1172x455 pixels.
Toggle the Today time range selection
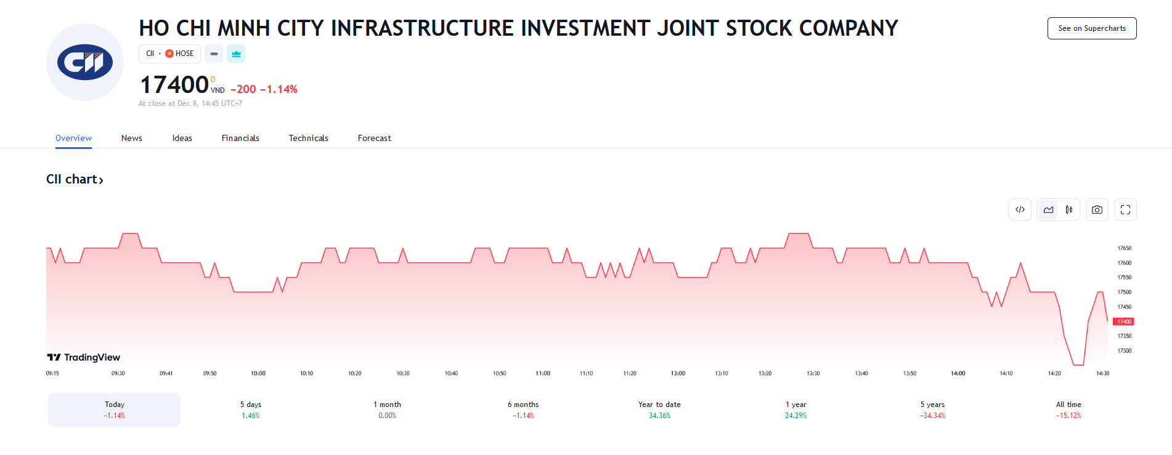point(113,409)
